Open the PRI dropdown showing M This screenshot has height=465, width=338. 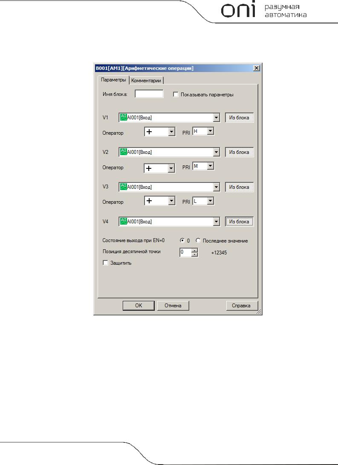click(x=211, y=166)
